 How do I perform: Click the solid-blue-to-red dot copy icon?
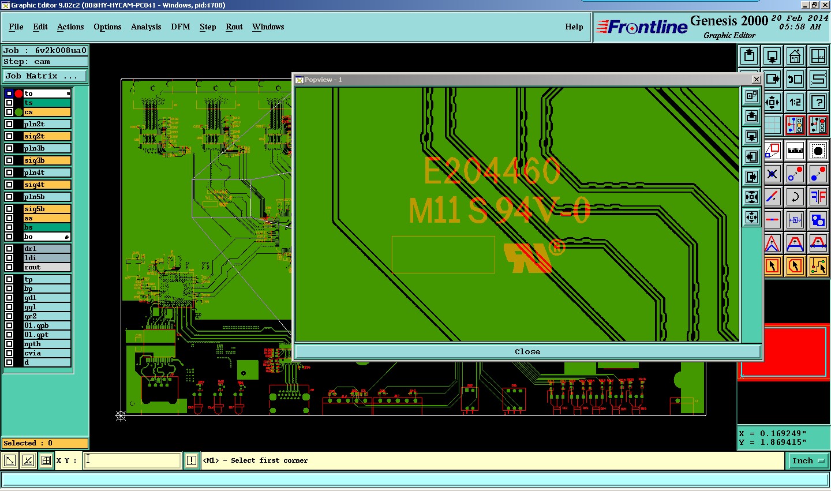[818, 174]
